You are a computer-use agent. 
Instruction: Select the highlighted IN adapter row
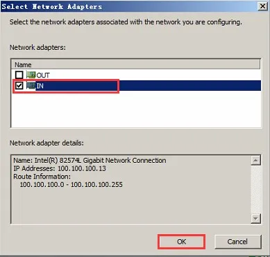(x=137, y=86)
